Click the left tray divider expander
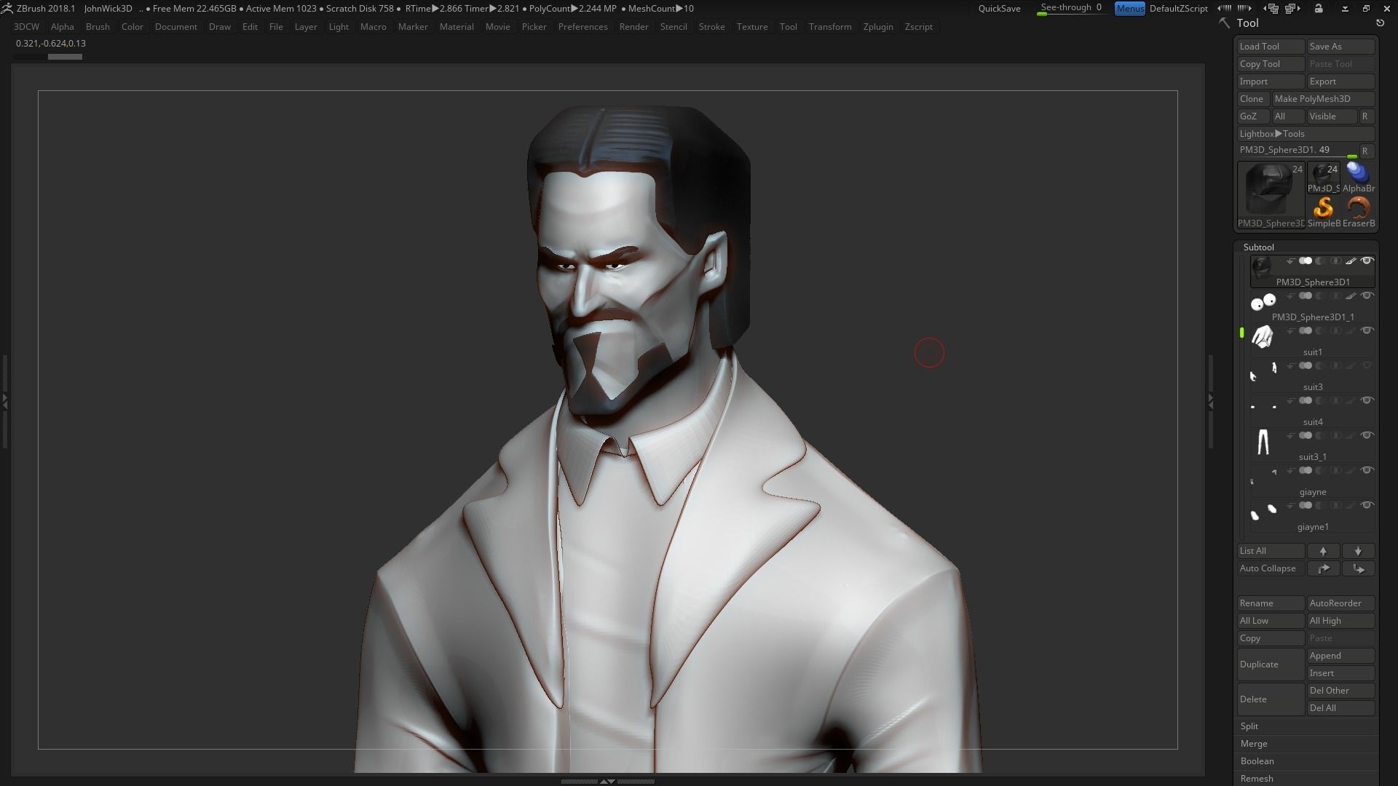The height and width of the screenshot is (786, 1398). click(x=4, y=400)
